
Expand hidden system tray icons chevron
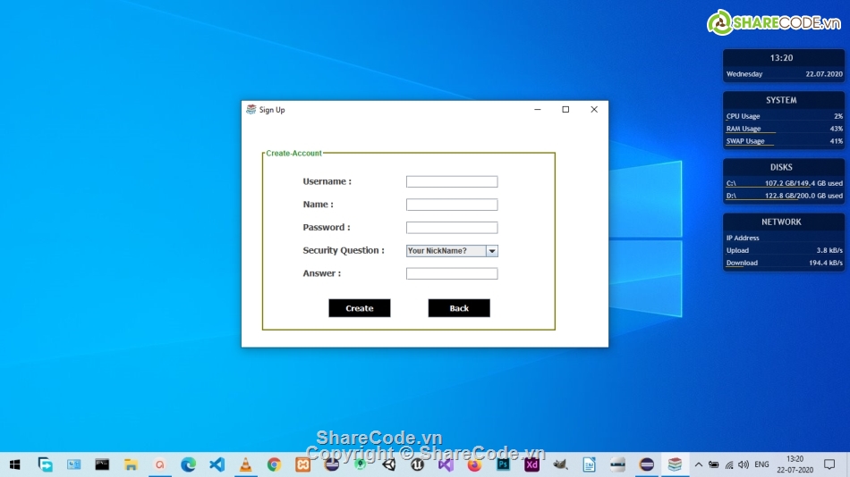(x=699, y=464)
